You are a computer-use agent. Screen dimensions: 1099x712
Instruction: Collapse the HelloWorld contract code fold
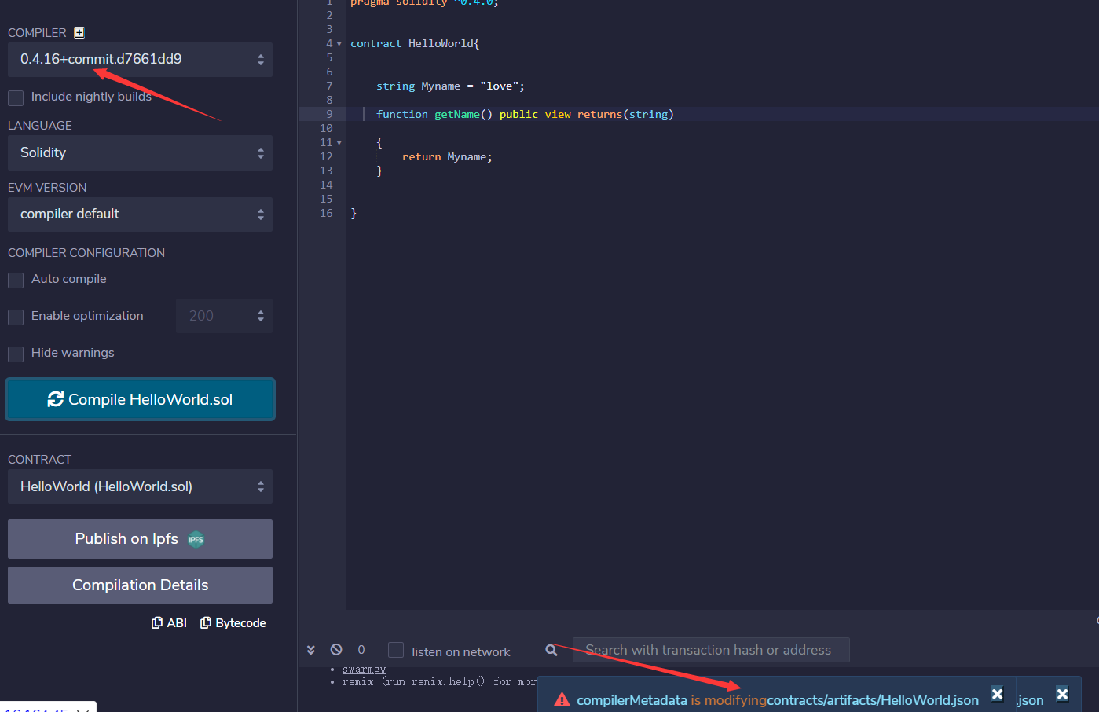coord(338,43)
